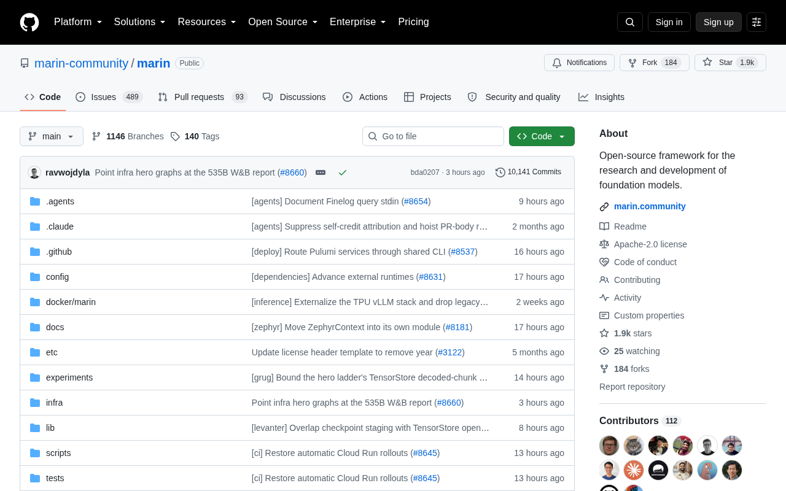The height and width of the screenshot is (491, 786).
Task: Open the Contributors 112 heading link
Action: click(x=640, y=421)
